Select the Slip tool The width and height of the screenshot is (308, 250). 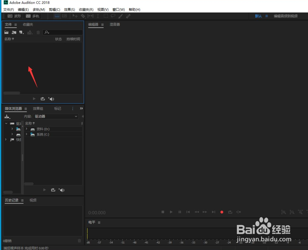pyautogui.click(x=90, y=16)
